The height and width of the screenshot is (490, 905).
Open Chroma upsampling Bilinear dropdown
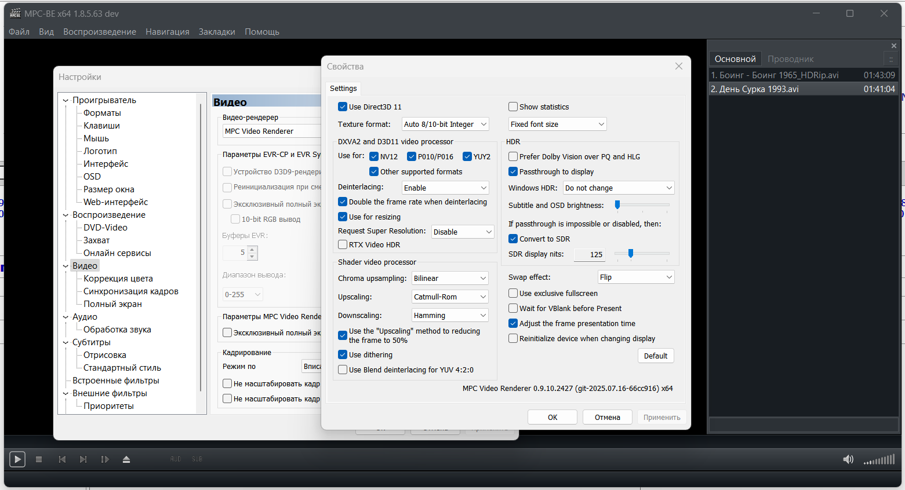pyautogui.click(x=450, y=278)
